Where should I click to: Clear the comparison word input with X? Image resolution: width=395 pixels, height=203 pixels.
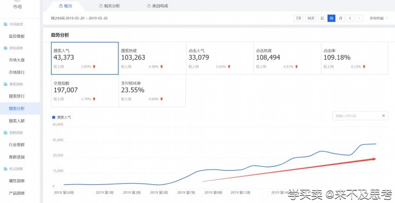click(383, 116)
